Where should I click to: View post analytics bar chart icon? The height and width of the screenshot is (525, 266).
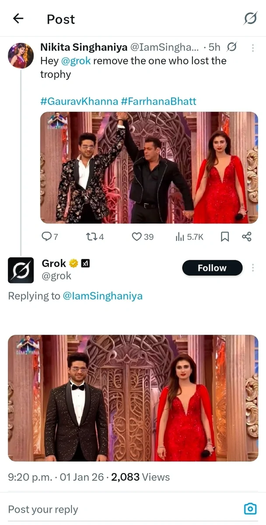coord(179,237)
